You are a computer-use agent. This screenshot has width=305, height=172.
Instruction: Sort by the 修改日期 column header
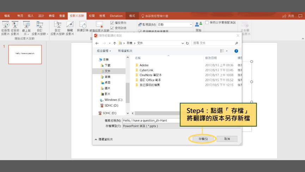(211, 58)
